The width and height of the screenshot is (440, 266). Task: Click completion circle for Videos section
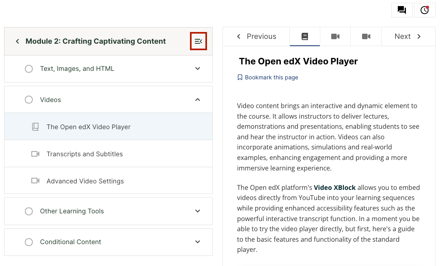(29, 100)
